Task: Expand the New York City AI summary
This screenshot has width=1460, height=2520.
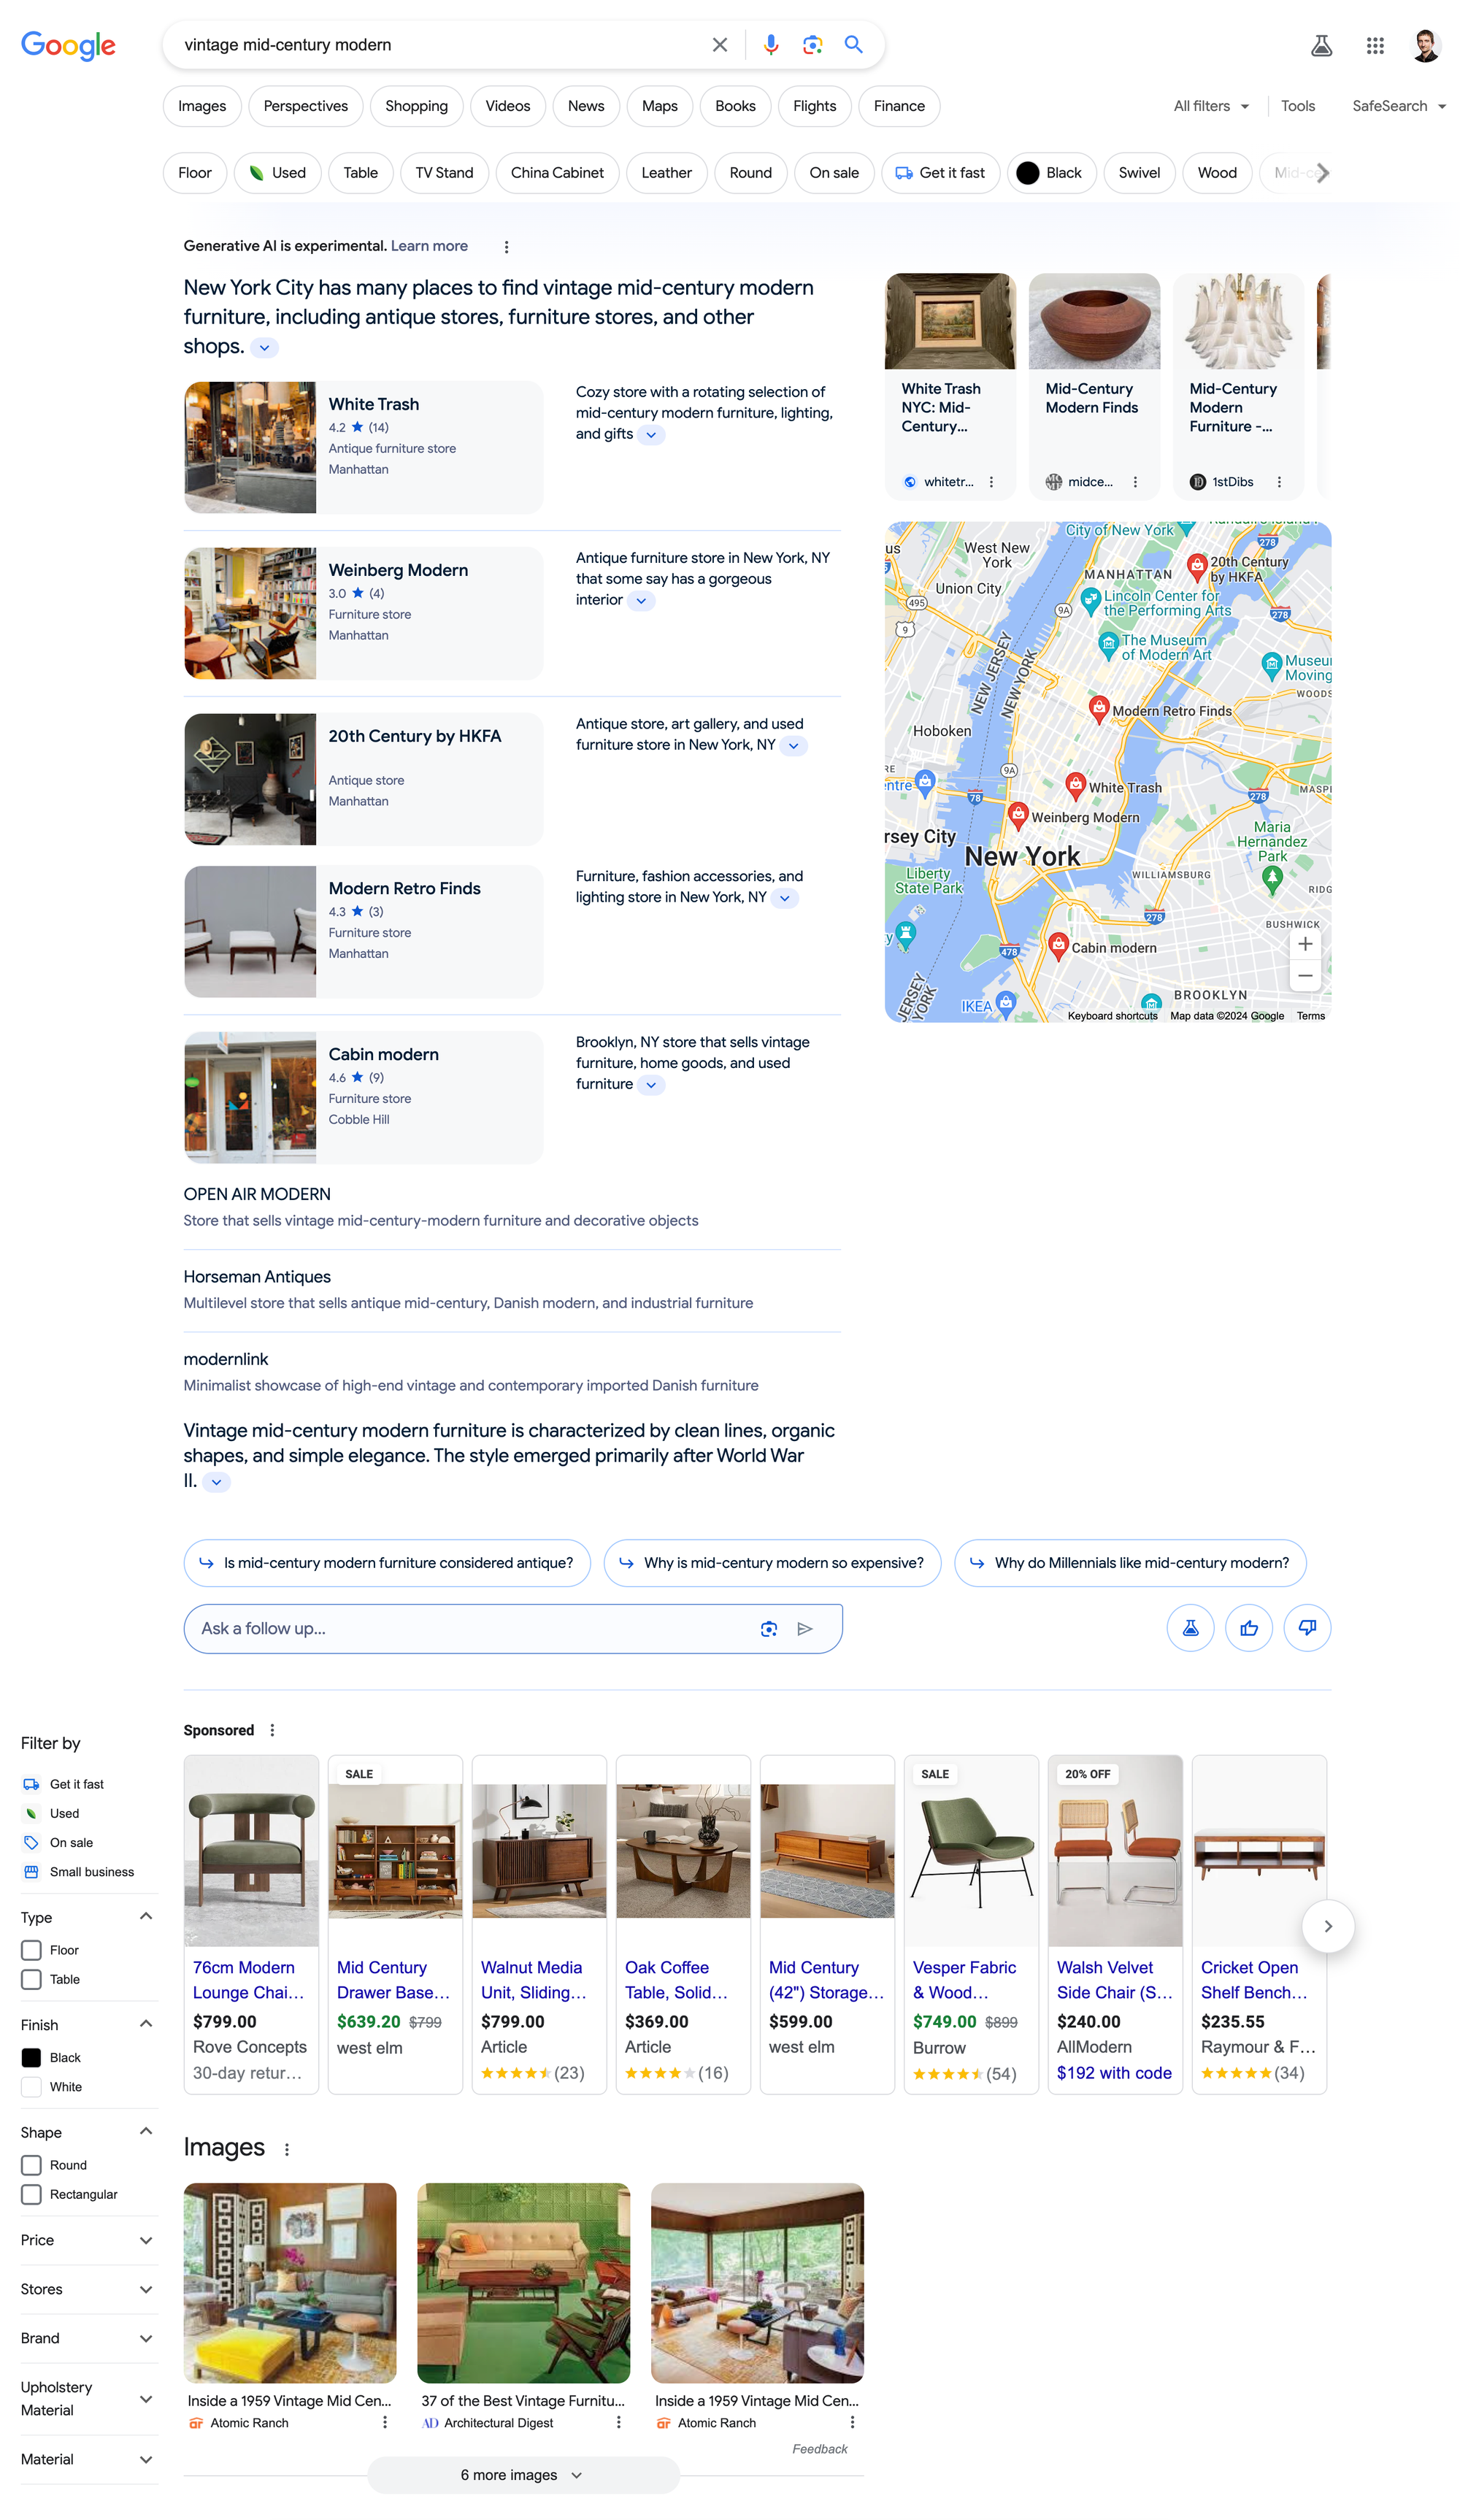Action: click(264, 348)
